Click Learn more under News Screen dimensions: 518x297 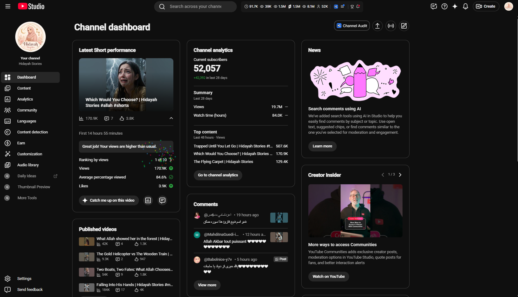coord(322,146)
